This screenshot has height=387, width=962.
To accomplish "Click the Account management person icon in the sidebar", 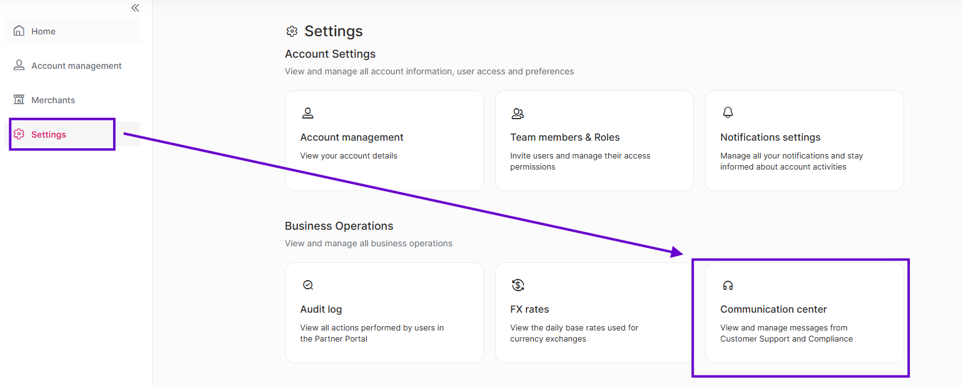I will (x=19, y=65).
